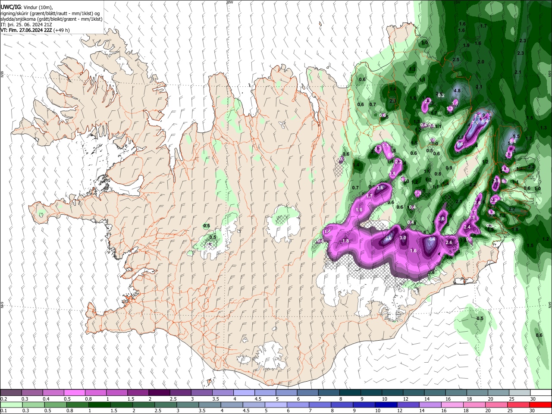
Task: Click the red rain swatch after 30 in bottom legend row
Action: 540,405
